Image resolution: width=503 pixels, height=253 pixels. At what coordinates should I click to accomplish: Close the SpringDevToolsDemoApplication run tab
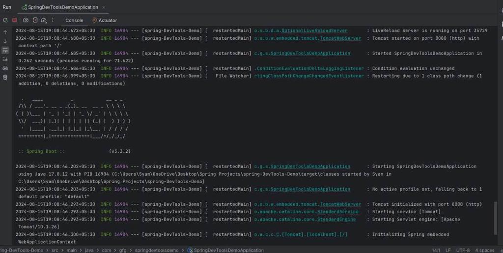click(x=104, y=7)
